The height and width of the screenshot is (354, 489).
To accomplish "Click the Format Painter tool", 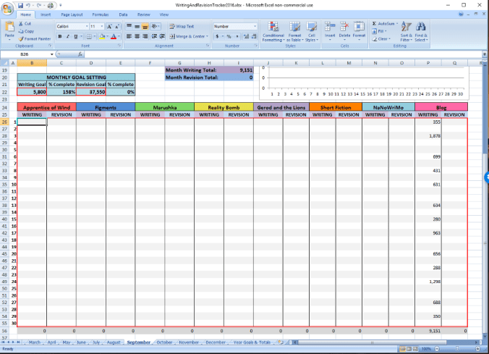I will (x=36, y=39).
